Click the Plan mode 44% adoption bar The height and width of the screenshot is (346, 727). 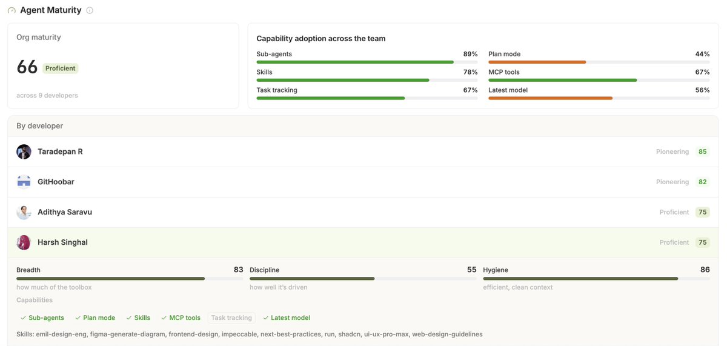(599, 62)
